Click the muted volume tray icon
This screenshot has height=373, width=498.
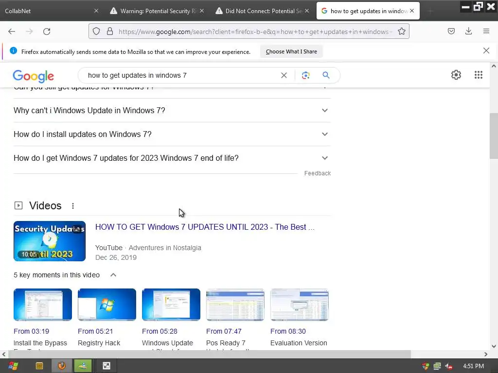(x=449, y=366)
